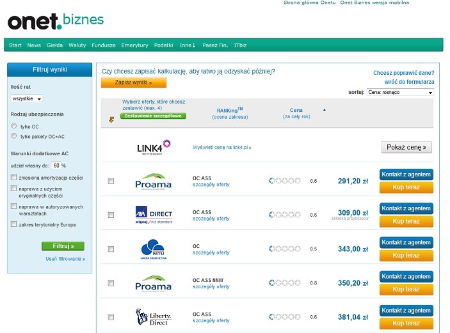The width and height of the screenshot is (450, 333).
Task: Go to the Emerytury section
Action: pyautogui.click(x=134, y=45)
